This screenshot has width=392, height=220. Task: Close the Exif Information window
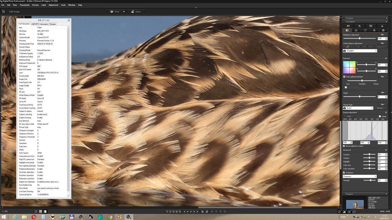[69, 20]
